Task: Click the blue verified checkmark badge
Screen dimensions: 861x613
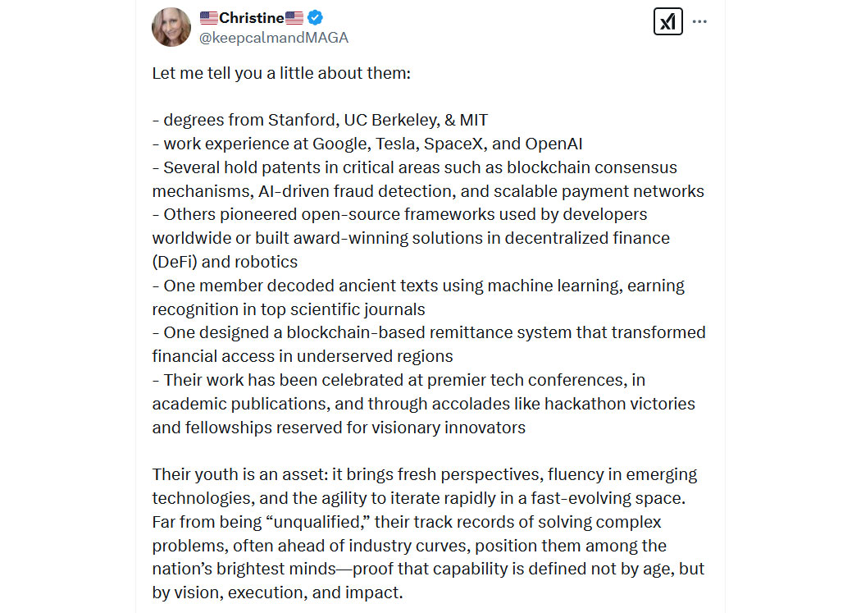Action: pyautogui.click(x=315, y=17)
